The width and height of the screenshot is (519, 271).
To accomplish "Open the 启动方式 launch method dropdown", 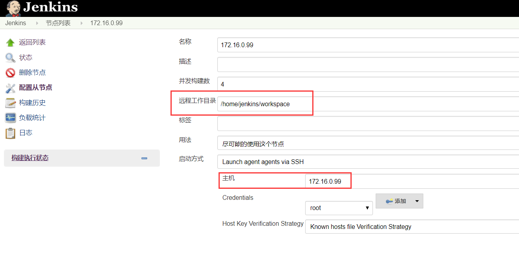I will 368,162.
